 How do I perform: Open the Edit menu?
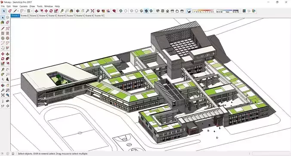(x=9, y=6)
